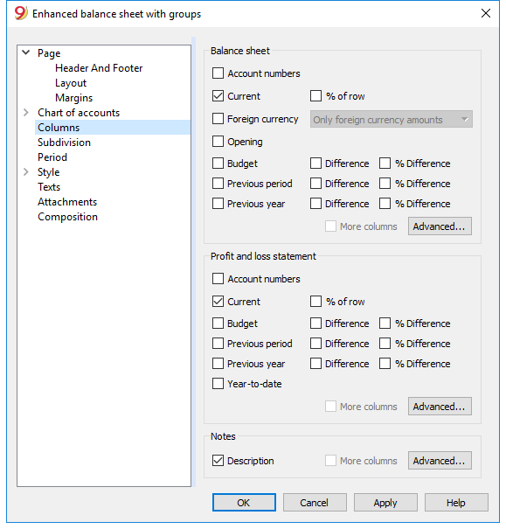This screenshot has height=529, width=506.
Task: Enable the Opening column checkbox
Action: (x=218, y=141)
